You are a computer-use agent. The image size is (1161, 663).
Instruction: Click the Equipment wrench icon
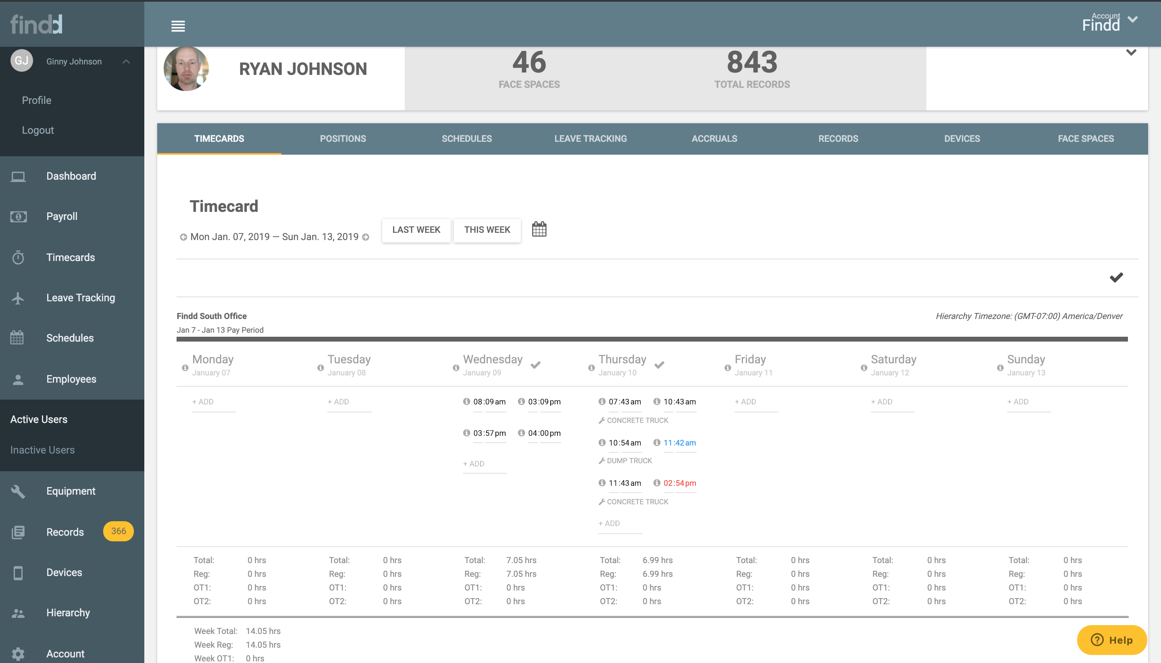[17, 491]
